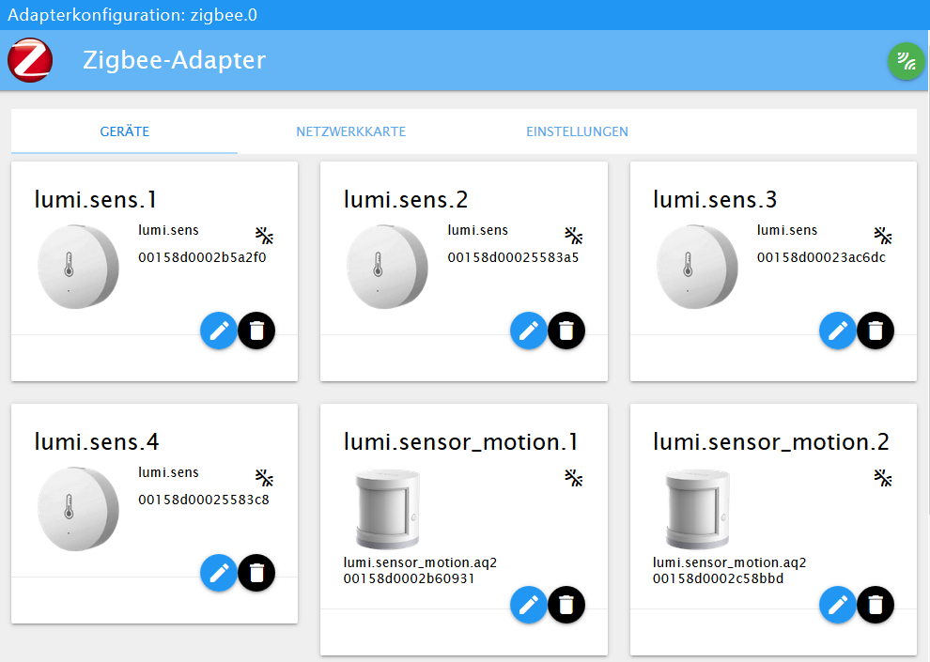Click model label above 00158d0002c58bbd
This screenshot has width=930, height=662.
pyautogui.click(x=730, y=562)
